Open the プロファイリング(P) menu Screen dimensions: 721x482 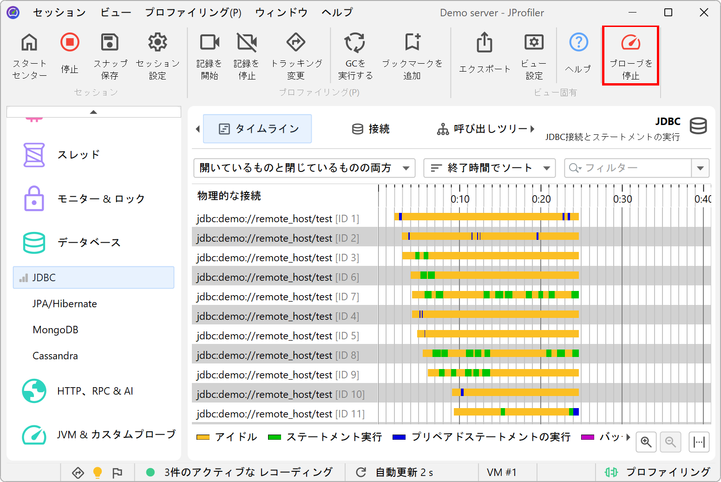[x=193, y=13]
